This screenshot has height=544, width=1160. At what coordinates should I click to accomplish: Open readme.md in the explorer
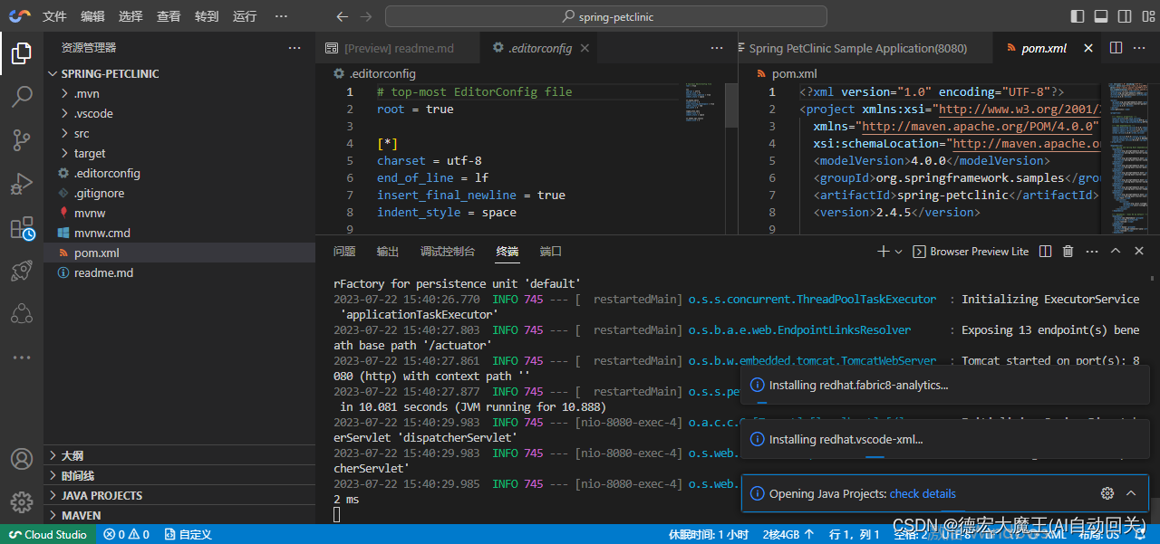point(179,272)
